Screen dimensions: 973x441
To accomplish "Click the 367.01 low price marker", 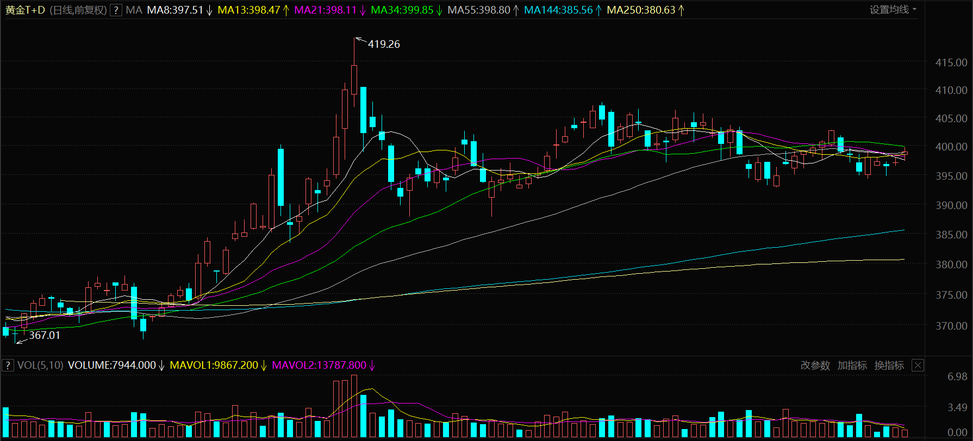I will pos(45,335).
